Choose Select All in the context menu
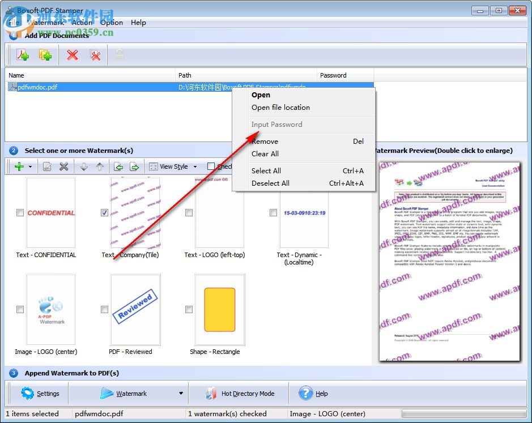Viewport: 532px width, 423px height. point(304,171)
